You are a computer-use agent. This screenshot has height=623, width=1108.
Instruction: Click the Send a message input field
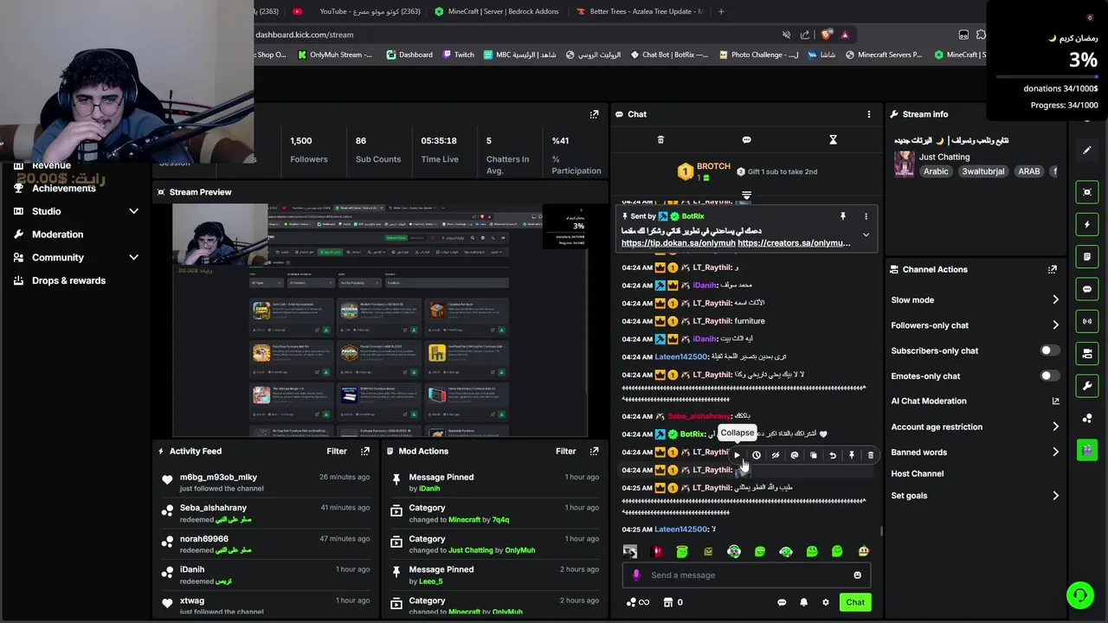click(x=746, y=575)
